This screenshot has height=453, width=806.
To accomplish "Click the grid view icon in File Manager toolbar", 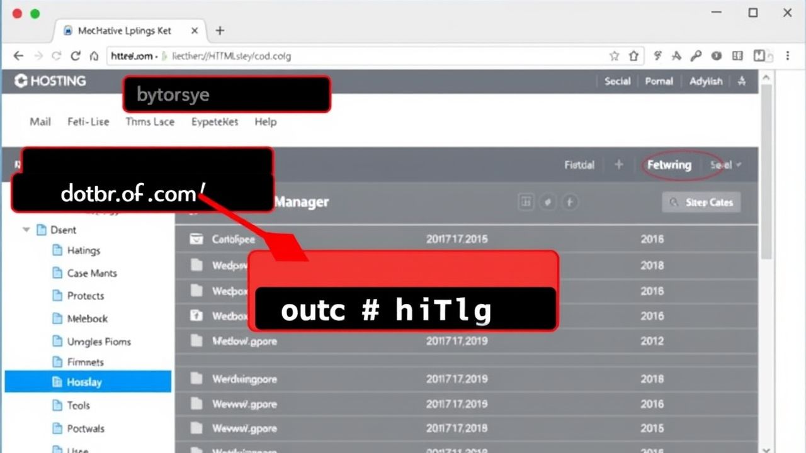I will tap(526, 202).
